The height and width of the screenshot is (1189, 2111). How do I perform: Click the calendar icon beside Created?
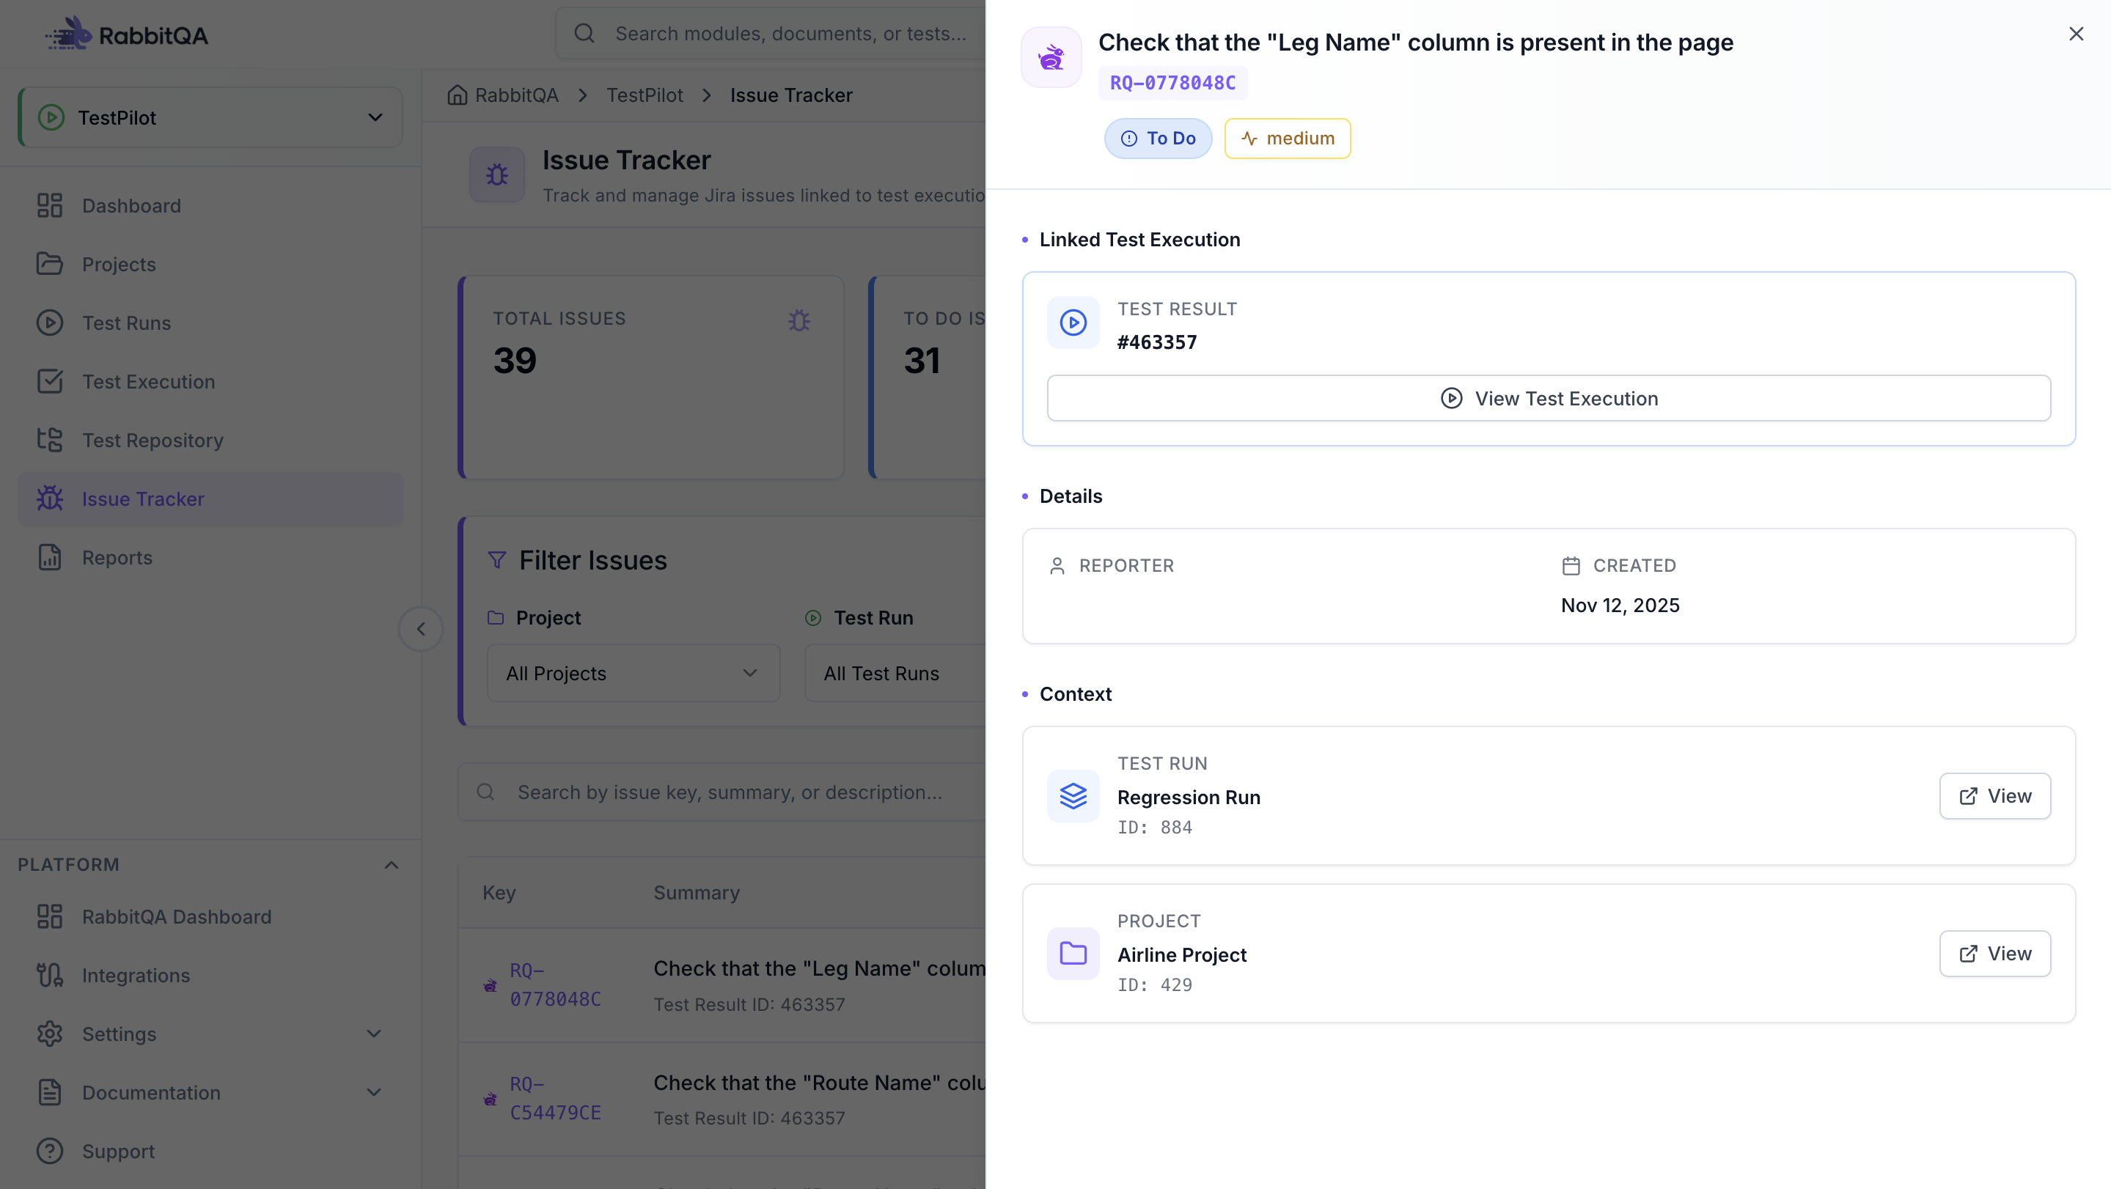pos(1571,566)
